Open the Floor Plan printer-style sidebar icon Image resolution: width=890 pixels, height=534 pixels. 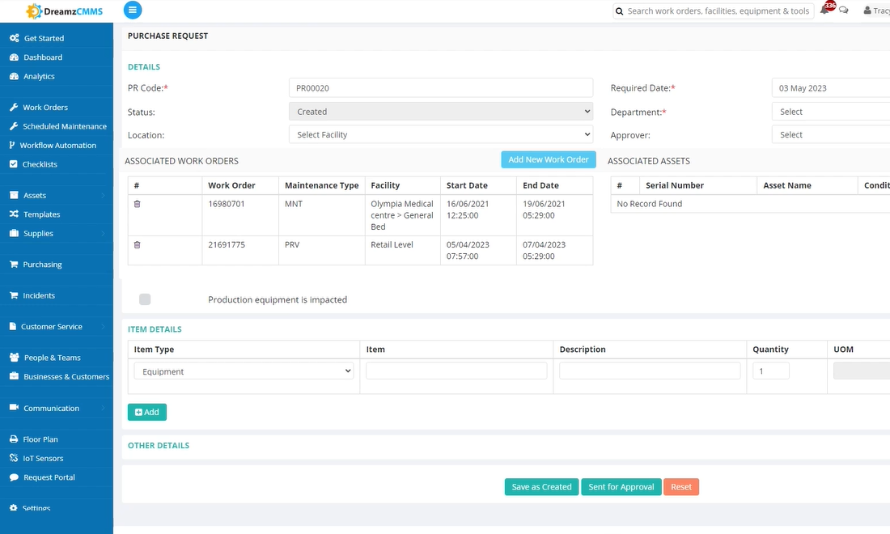pyautogui.click(x=15, y=439)
